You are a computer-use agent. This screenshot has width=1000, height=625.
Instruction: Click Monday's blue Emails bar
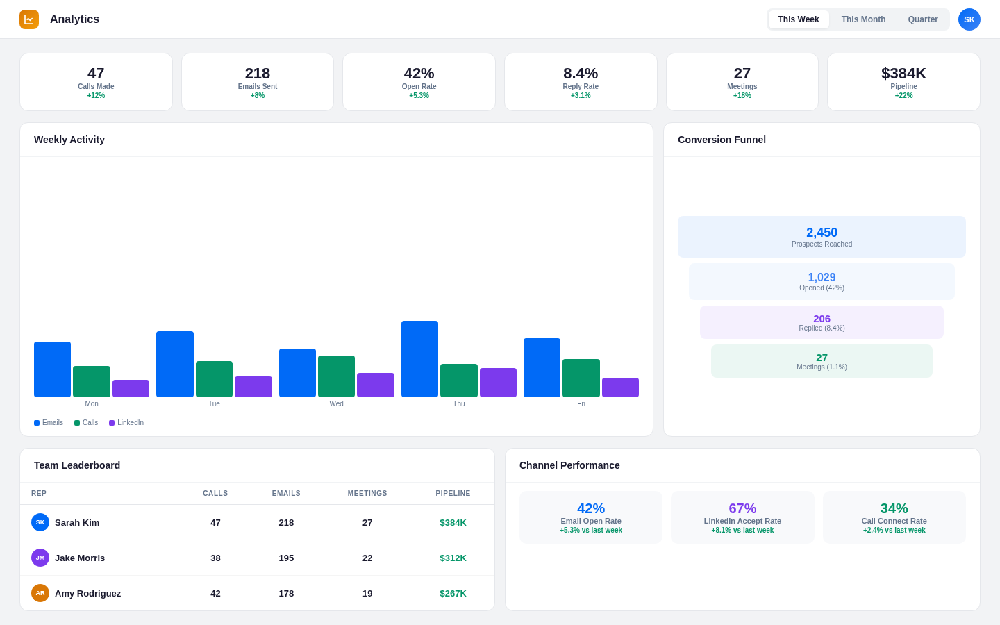[52, 369]
